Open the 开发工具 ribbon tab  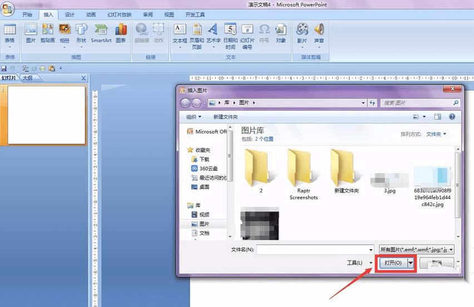[195, 14]
